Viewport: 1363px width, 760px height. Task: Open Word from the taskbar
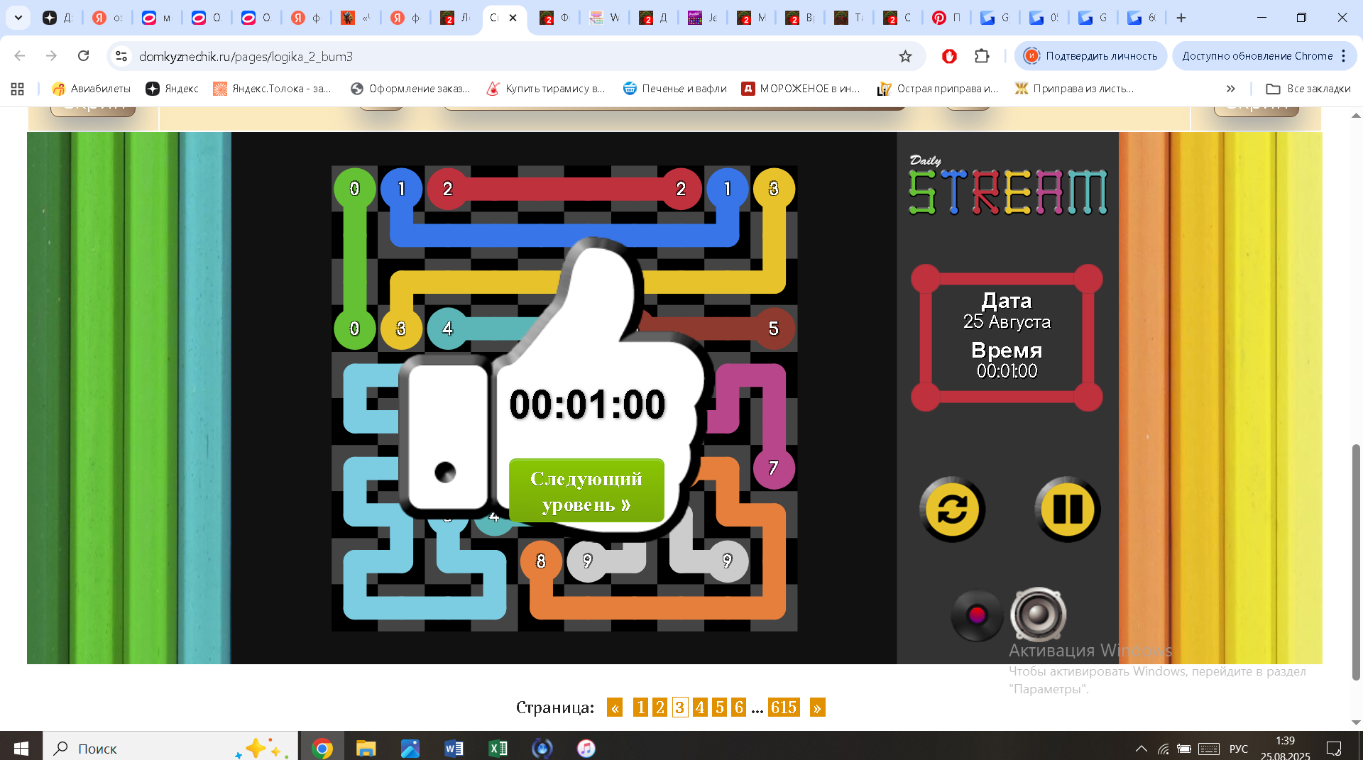tap(454, 748)
